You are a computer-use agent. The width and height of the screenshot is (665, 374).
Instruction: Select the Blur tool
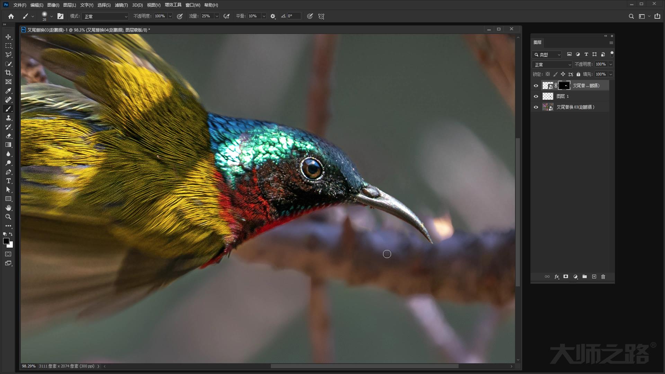point(8,154)
